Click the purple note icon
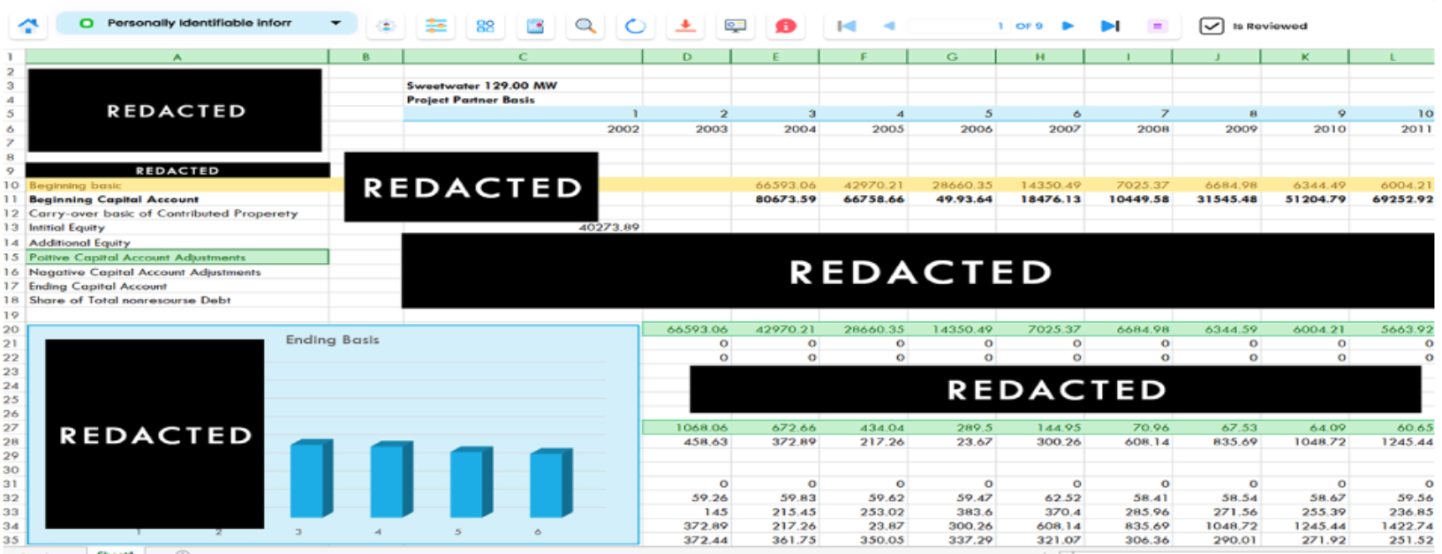 pos(1157,26)
